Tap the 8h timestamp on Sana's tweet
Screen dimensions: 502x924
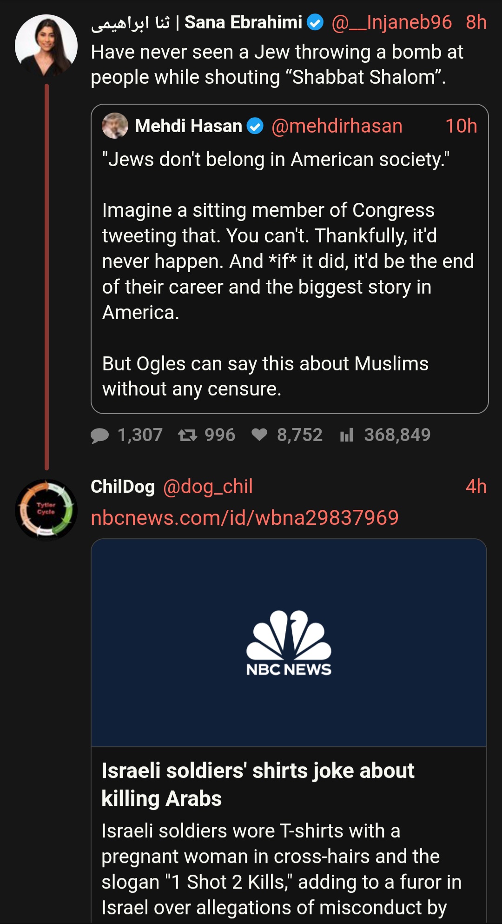click(x=476, y=22)
